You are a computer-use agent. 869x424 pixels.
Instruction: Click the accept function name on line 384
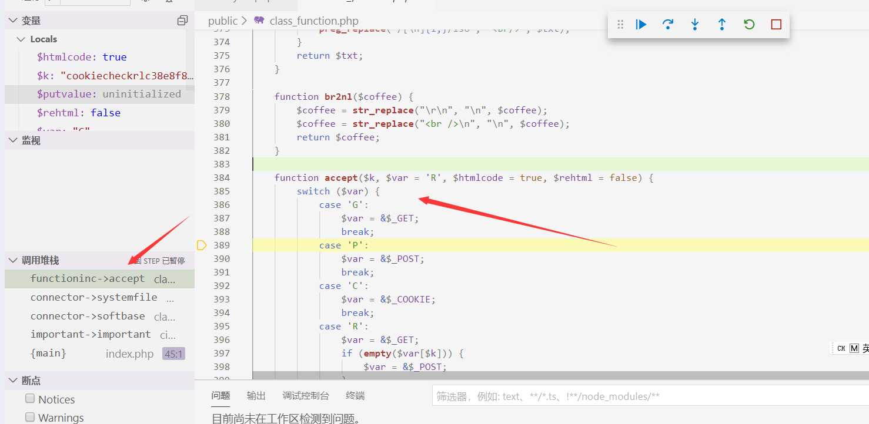click(341, 177)
